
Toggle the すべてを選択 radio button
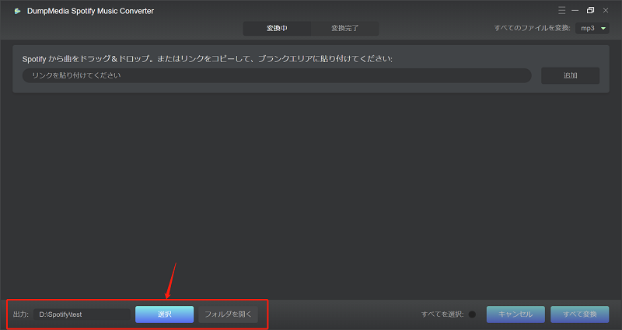[x=472, y=314]
